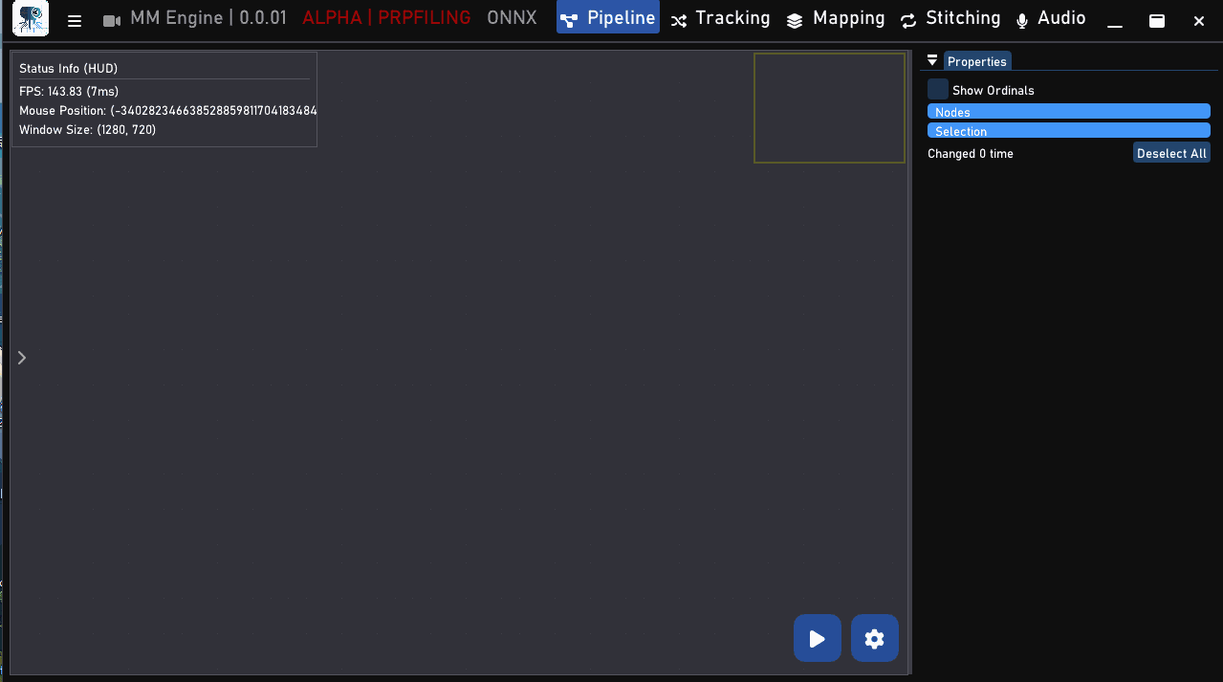1223x682 pixels.
Task: Click the layers icon beside Mapping
Action: pyautogui.click(x=795, y=18)
